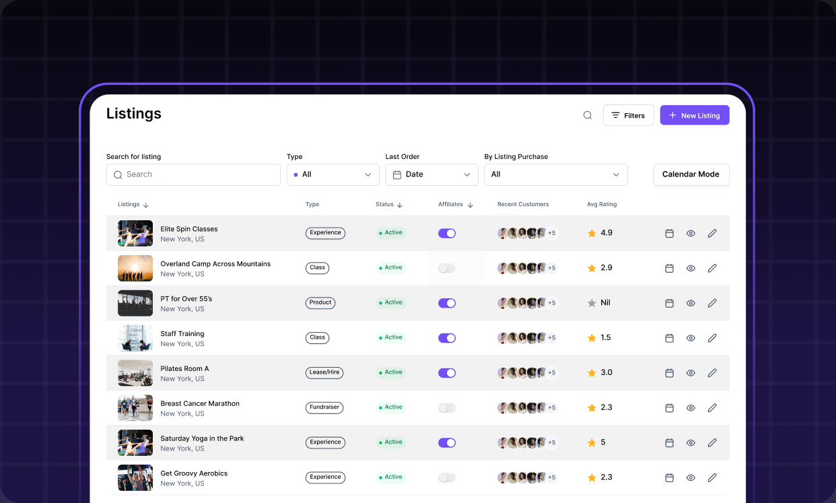This screenshot has width=836, height=503.
Task: Open calendar icon for Elite Spin Classes
Action: [669, 233]
